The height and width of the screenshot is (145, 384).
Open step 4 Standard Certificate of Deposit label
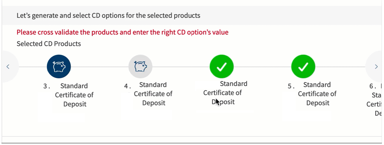click(x=153, y=94)
